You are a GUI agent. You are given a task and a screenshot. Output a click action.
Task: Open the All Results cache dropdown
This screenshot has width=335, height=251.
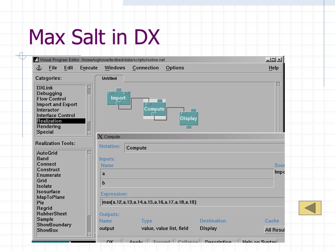tap(275, 230)
